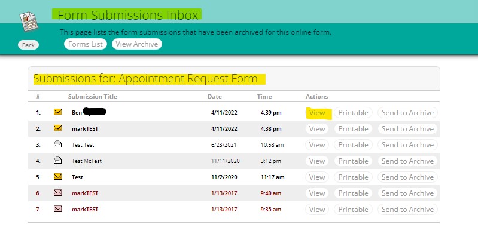Send markTEST 9:35 am submission to archive
The height and width of the screenshot is (240, 478).
point(407,210)
